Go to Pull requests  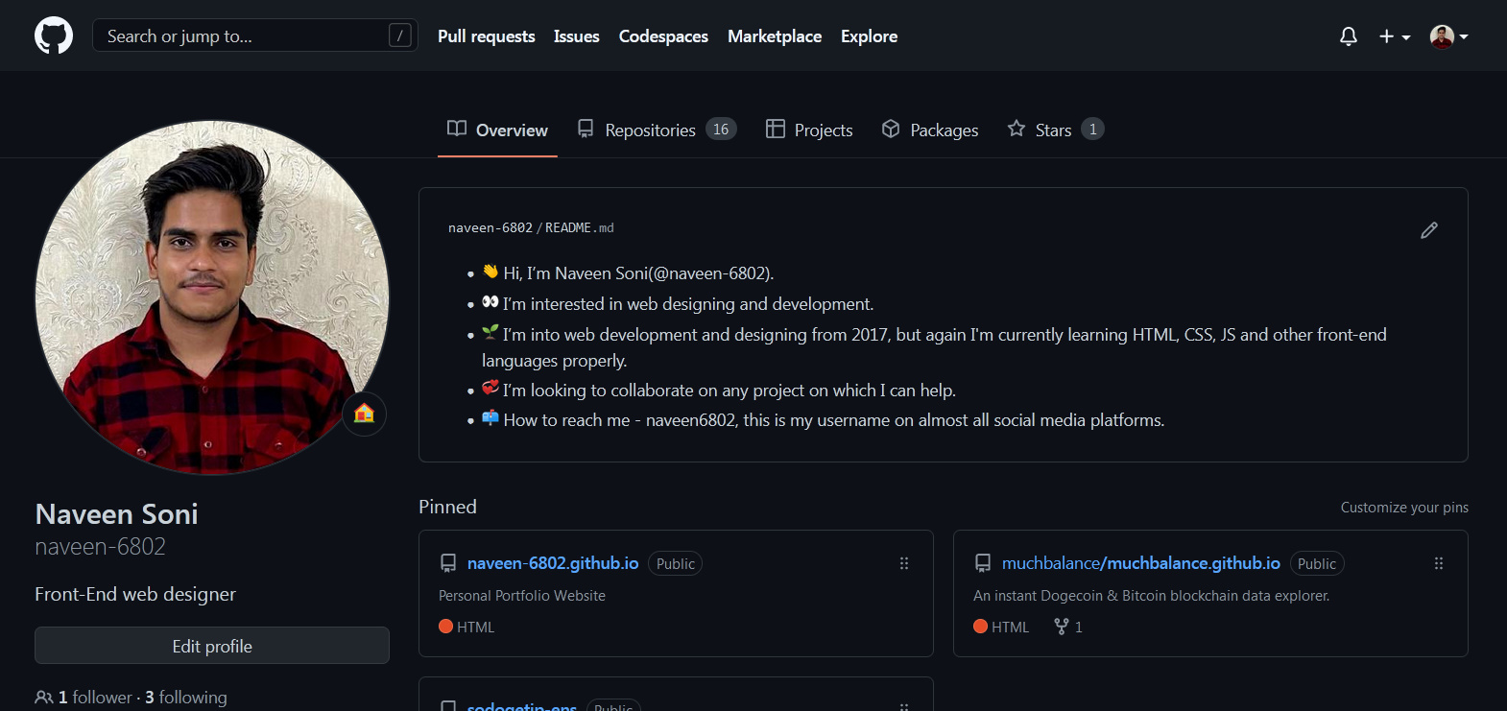tap(487, 36)
